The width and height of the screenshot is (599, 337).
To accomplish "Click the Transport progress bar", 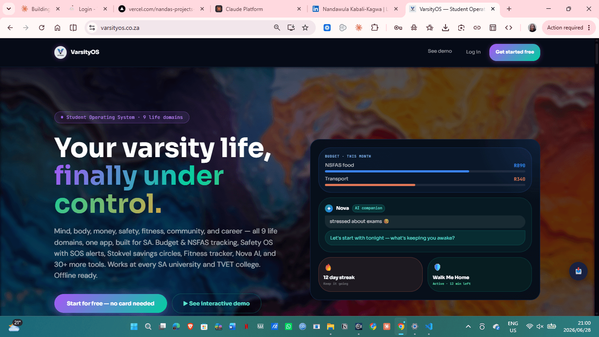I will (425, 185).
